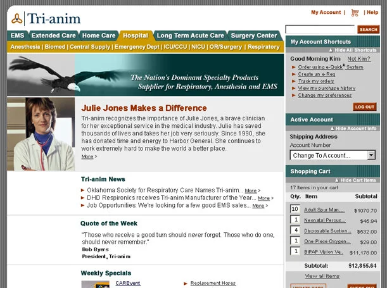Screen dimensions: 387x288
Task: Select the Long Term Acute Care tab
Action: [190, 35]
